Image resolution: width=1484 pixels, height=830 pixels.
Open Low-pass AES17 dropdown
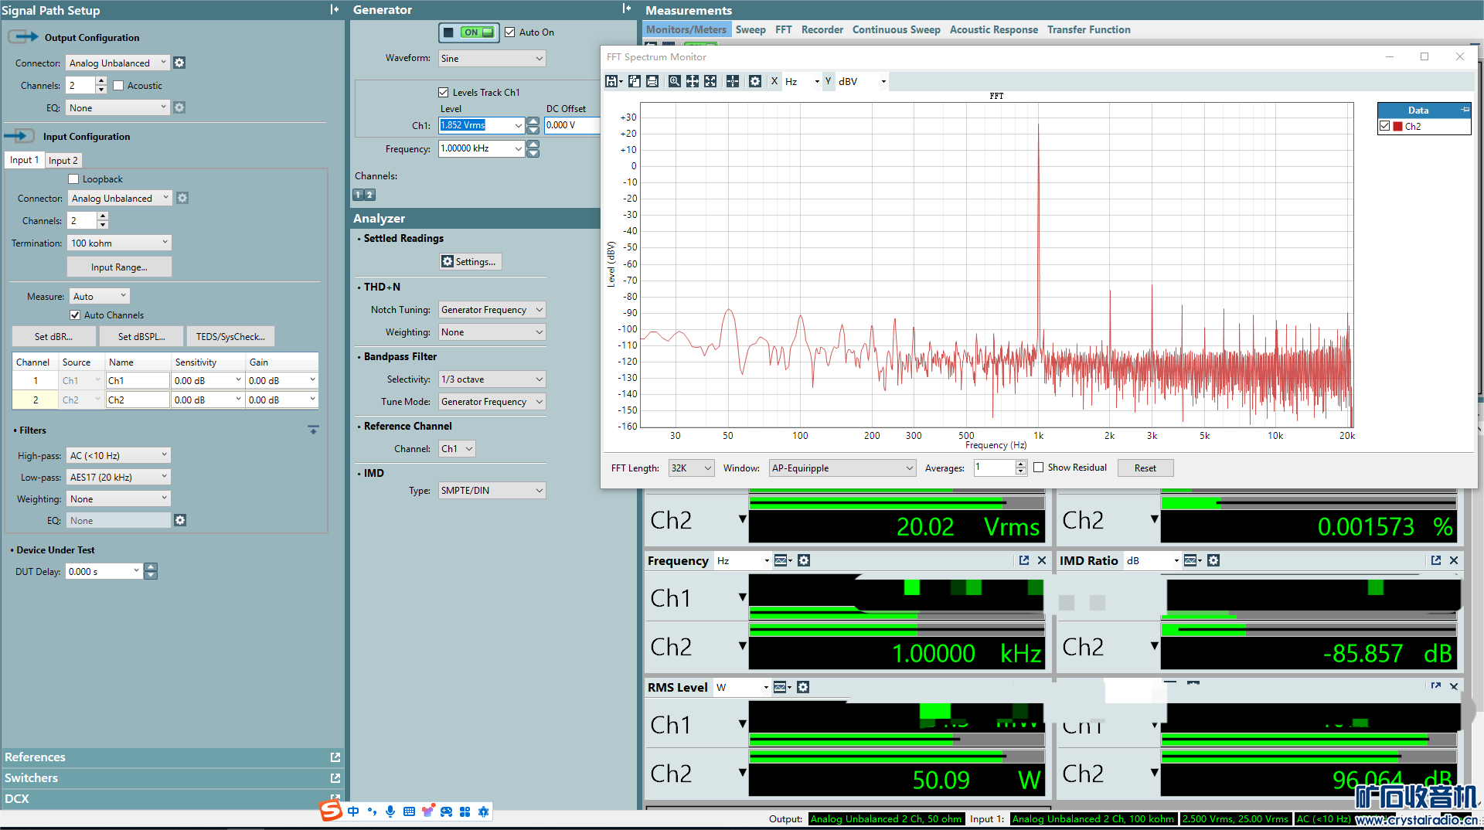[119, 477]
